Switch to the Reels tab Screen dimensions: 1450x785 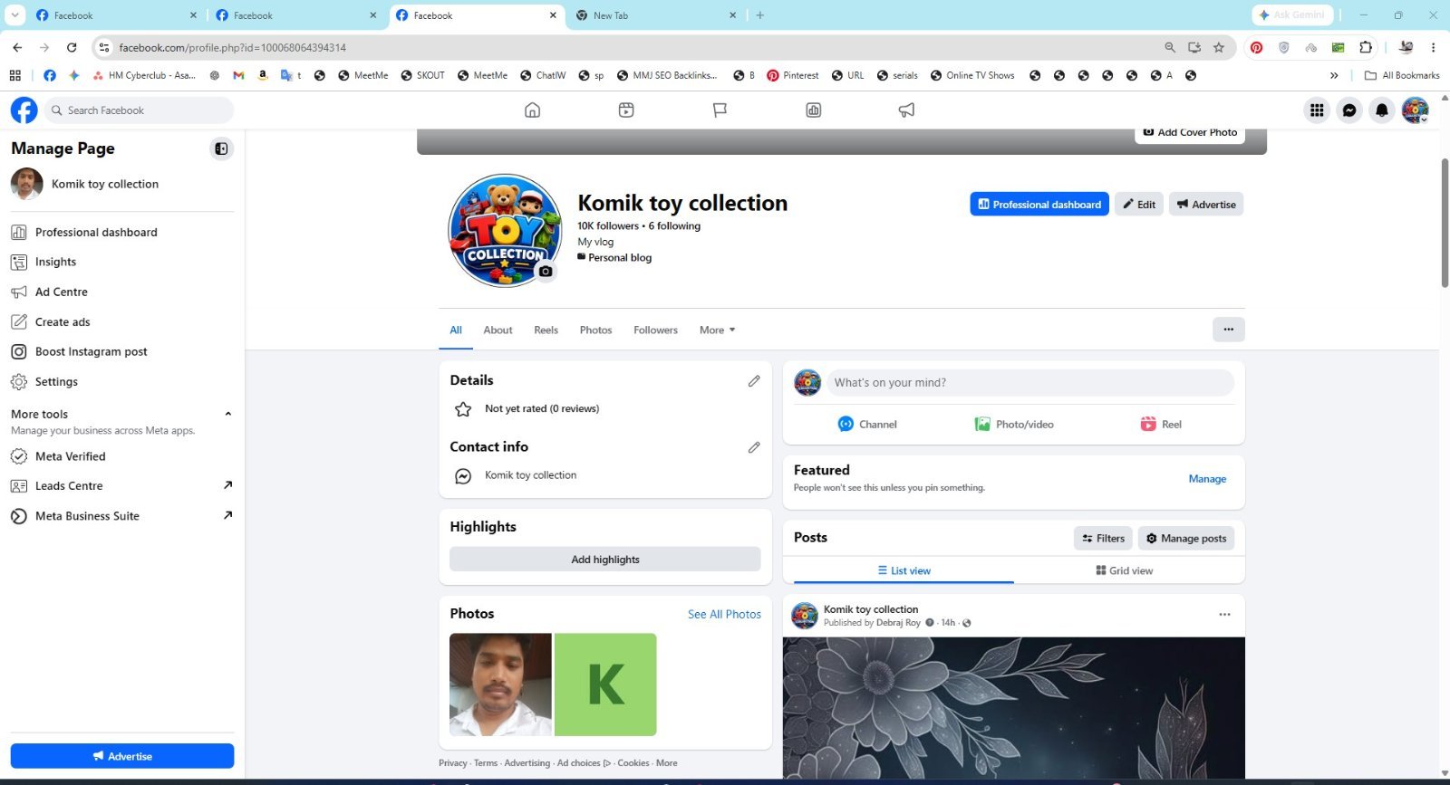(546, 330)
